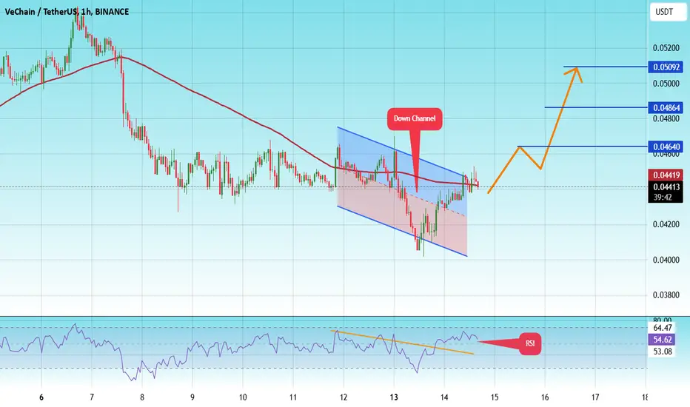Click date 9 on the time axis

tap(192, 397)
